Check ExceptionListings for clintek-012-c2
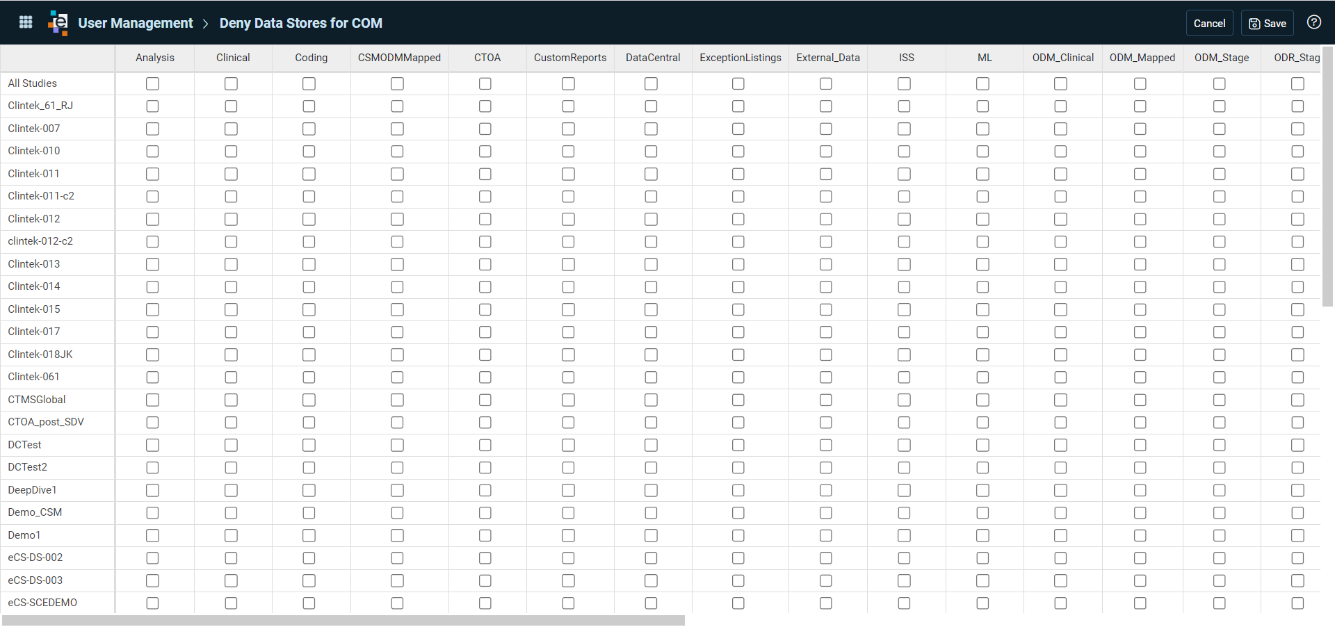 [x=738, y=242]
